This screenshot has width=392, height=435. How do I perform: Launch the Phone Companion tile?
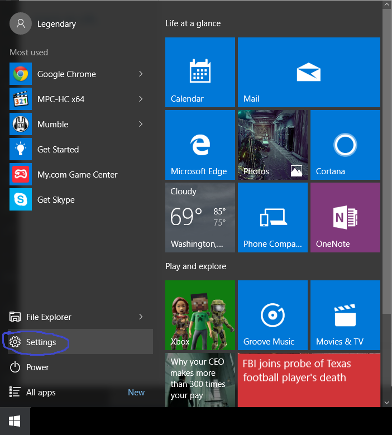coord(273,218)
